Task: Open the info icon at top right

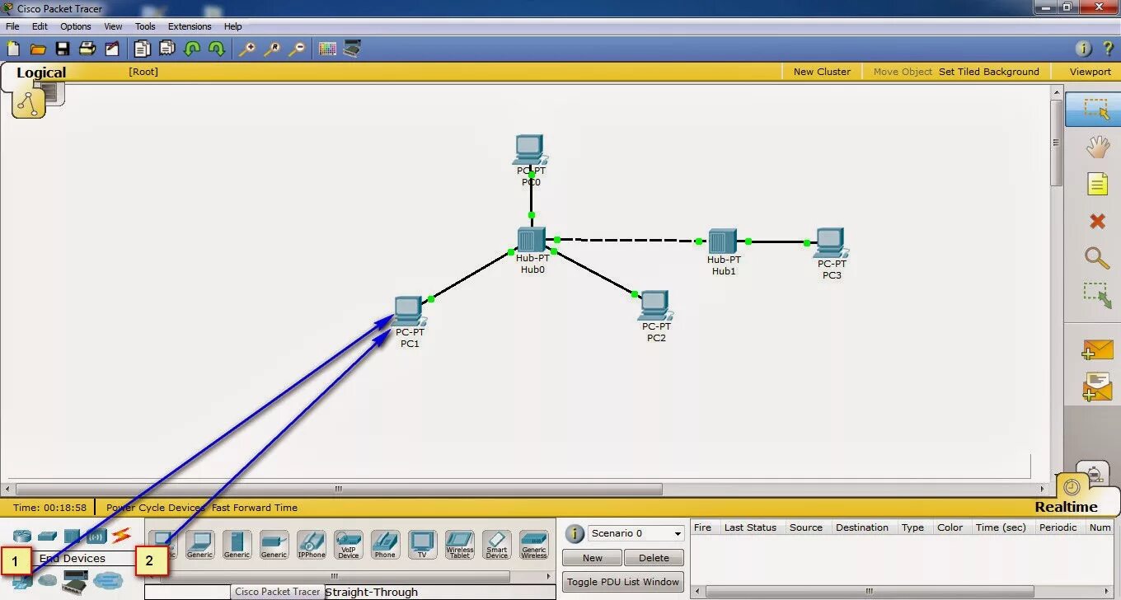Action: point(1084,49)
